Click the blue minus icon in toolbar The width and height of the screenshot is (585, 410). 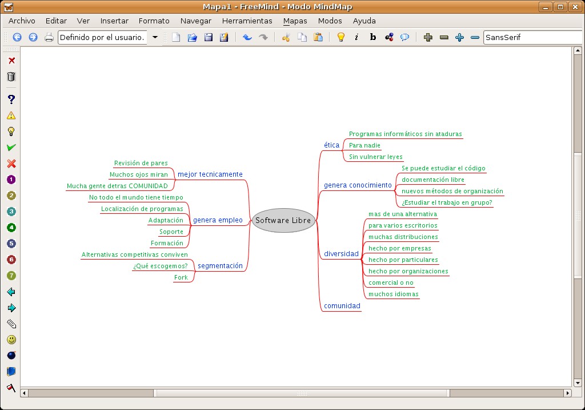(475, 37)
